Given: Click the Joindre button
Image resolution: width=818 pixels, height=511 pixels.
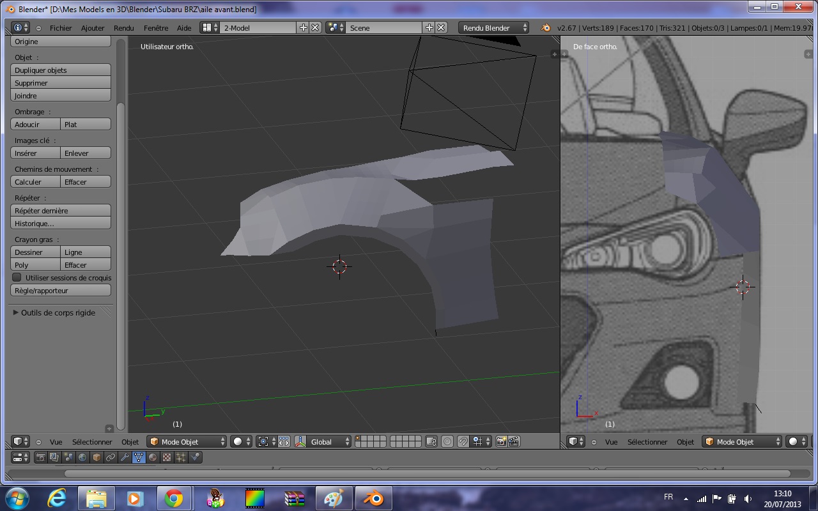Looking at the screenshot, I should (x=61, y=96).
